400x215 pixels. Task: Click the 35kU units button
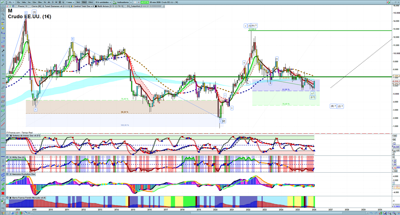click(90, 2)
